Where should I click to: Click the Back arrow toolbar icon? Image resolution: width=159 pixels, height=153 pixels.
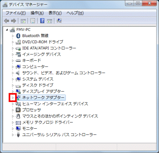tap(7, 21)
